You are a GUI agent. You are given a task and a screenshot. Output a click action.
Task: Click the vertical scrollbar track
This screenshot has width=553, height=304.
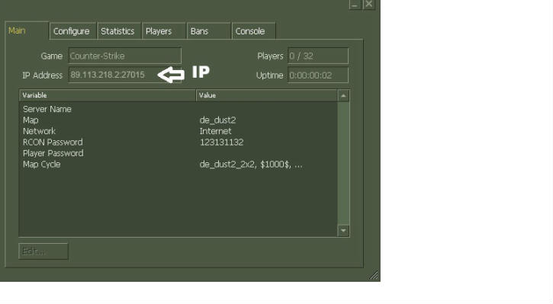pyautogui.click(x=343, y=163)
